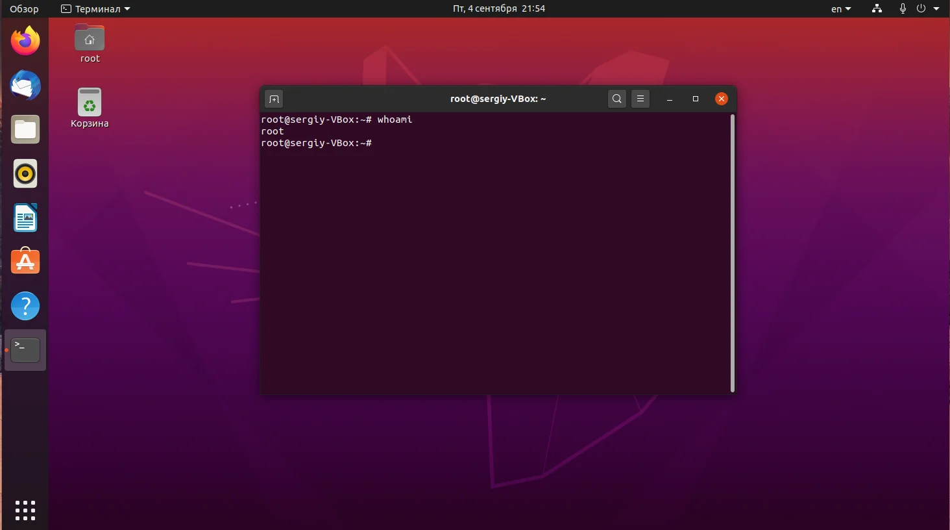Open the Help application in the dock

(x=25, y=306)
